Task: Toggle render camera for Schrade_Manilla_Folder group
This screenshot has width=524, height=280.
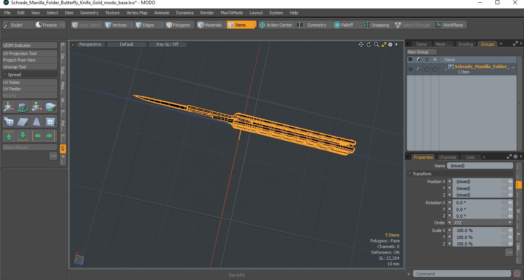Action: (x=418, y=69)
